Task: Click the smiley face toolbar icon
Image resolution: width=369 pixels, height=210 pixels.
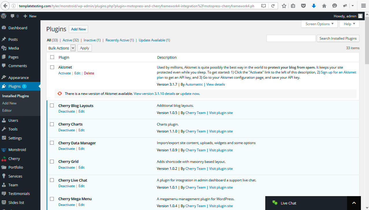Action: (x=335, y=6)
